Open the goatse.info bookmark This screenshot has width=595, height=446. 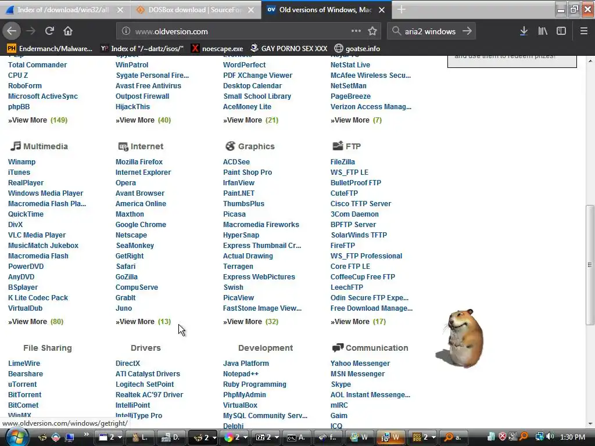click(357, 49)
